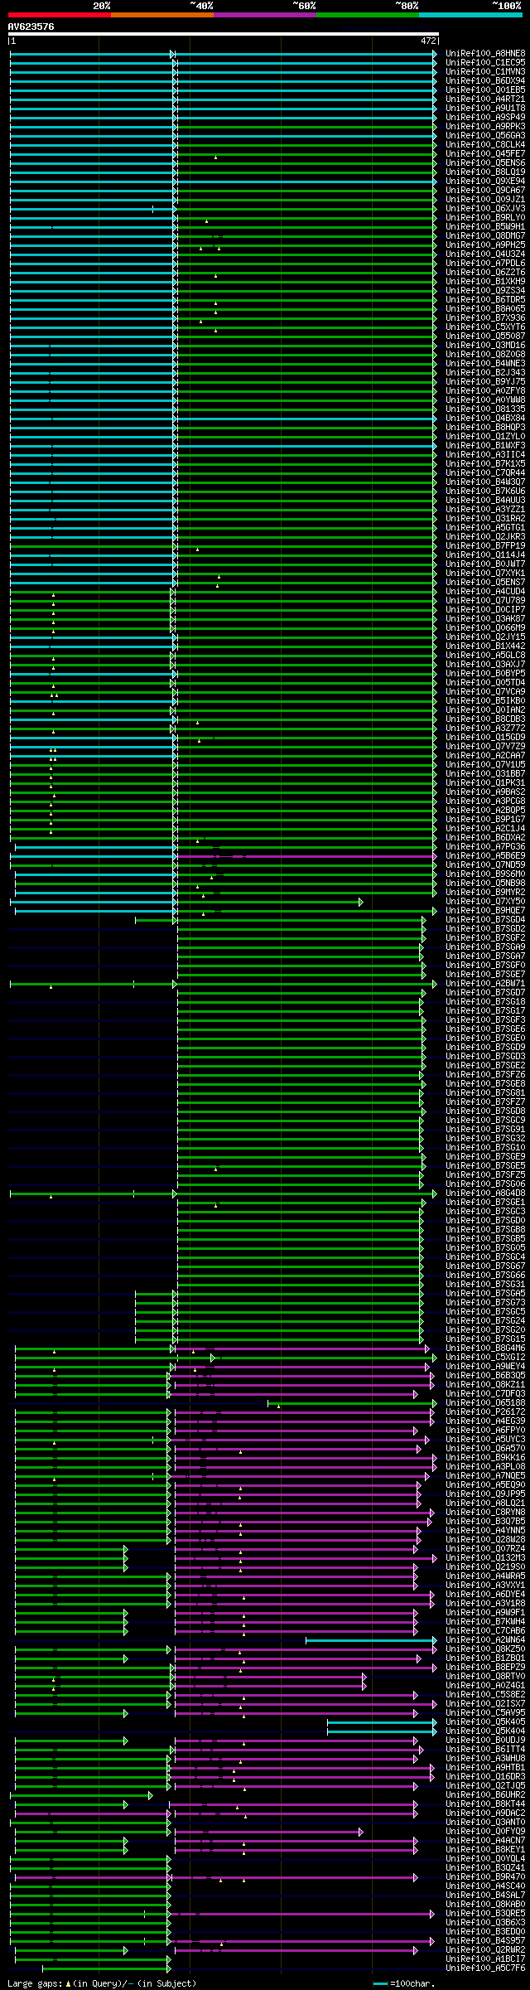Open the UniRef100_A2BW71 hit label

(x=485, y=983)
